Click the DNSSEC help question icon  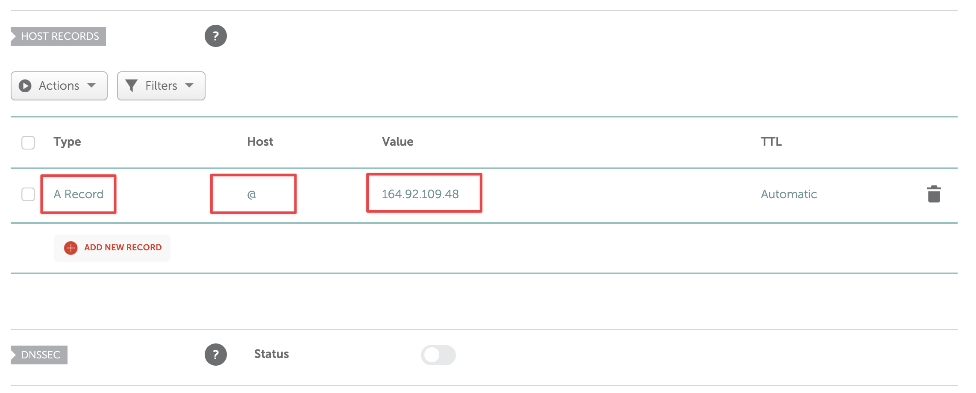215,355
